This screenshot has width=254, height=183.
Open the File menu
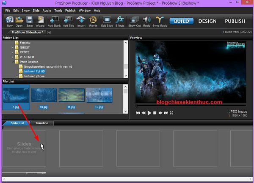click(x=8, y=11)
